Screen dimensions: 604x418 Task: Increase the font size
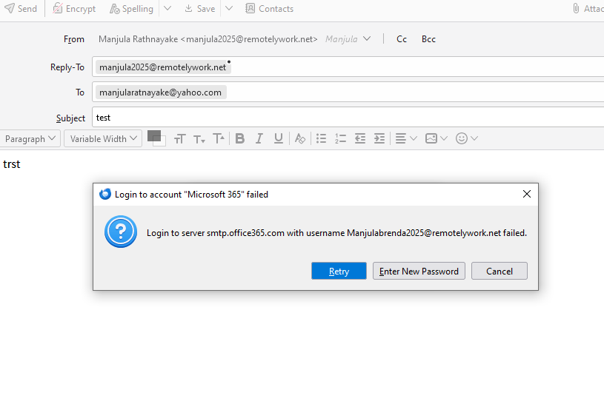[219, 138]
